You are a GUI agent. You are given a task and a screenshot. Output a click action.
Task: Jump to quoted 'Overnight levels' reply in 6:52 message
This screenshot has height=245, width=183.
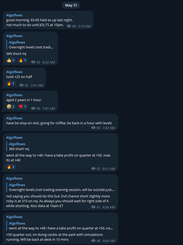(x=30, y=45)
